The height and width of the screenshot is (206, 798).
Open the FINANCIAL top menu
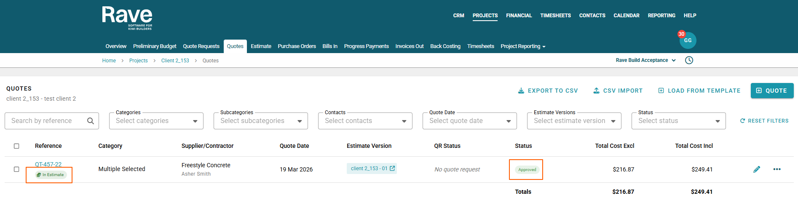[519, 16]
